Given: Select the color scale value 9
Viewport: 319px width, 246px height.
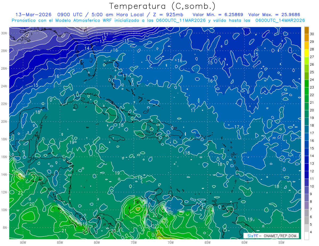Looking at the screenshot, I should pyautogui.click(x=311, y=194).
